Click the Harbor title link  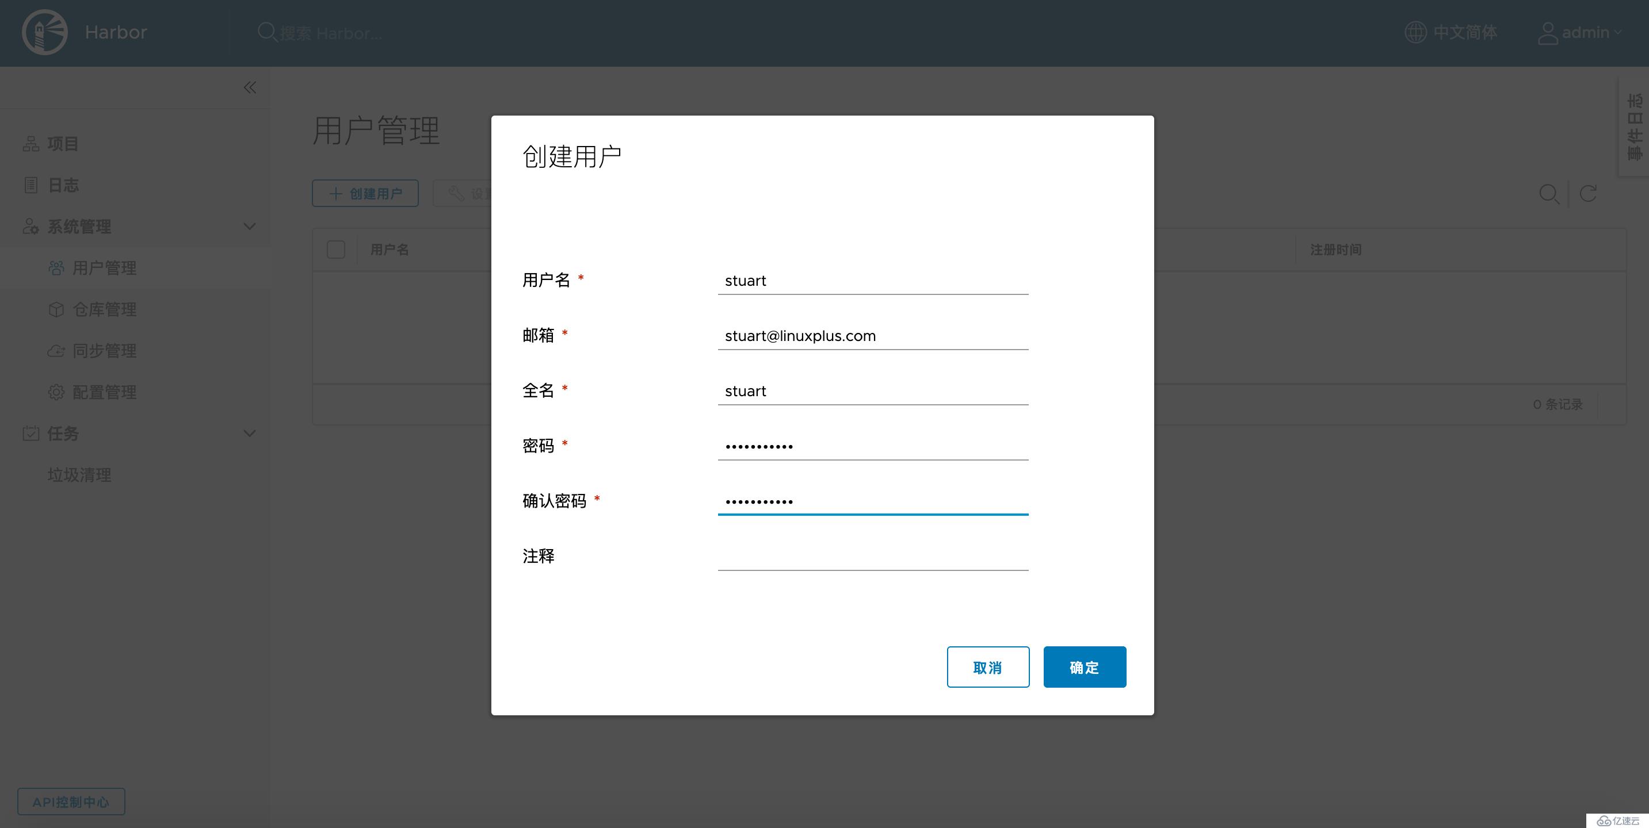click(x=116, y=32)
